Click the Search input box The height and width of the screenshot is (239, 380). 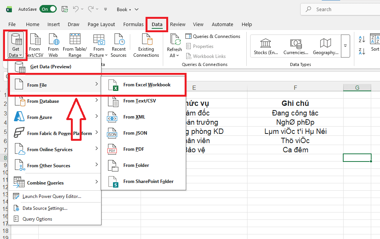coord(340,10)
